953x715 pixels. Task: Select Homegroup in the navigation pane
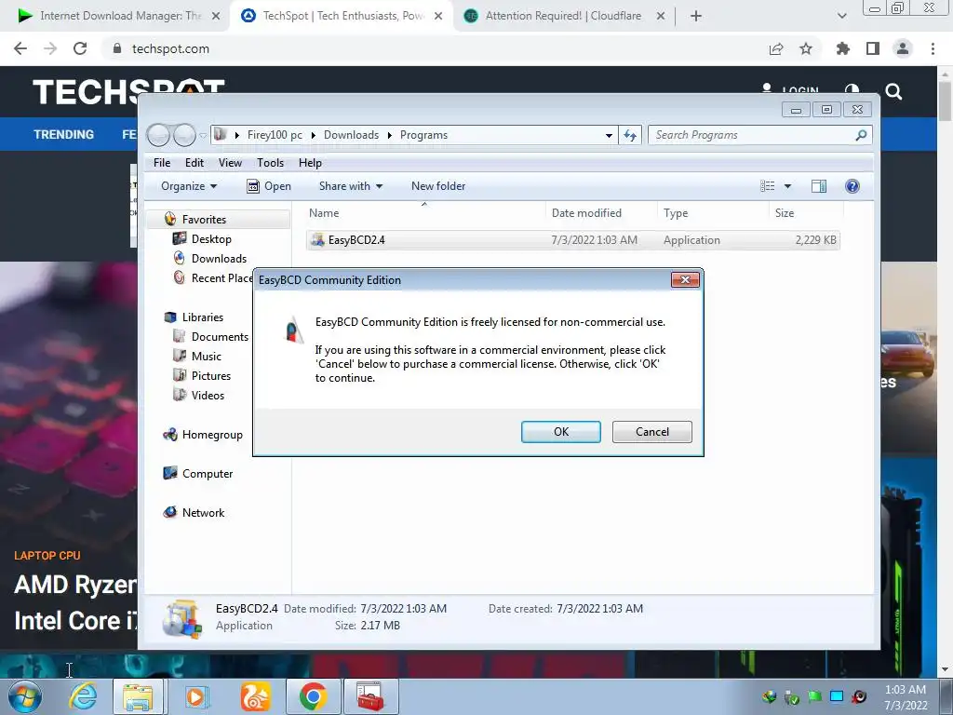pyautogui.click(x=211, y=435)
